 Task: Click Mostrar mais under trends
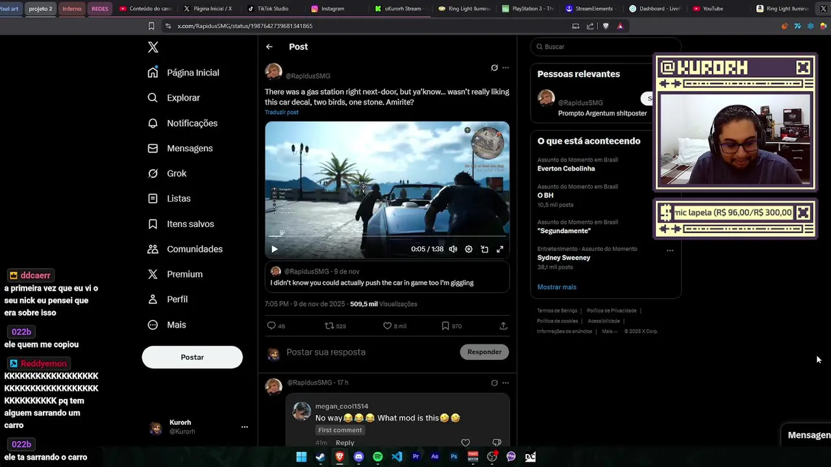tap(556, 287)
